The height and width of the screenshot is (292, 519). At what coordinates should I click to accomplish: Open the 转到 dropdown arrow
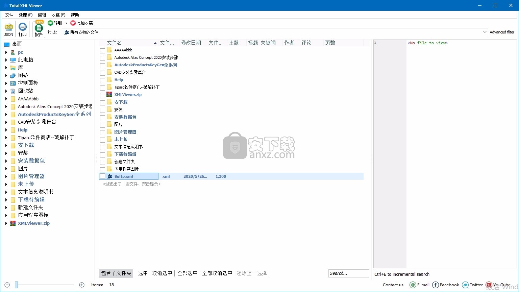tap(66, 23)
